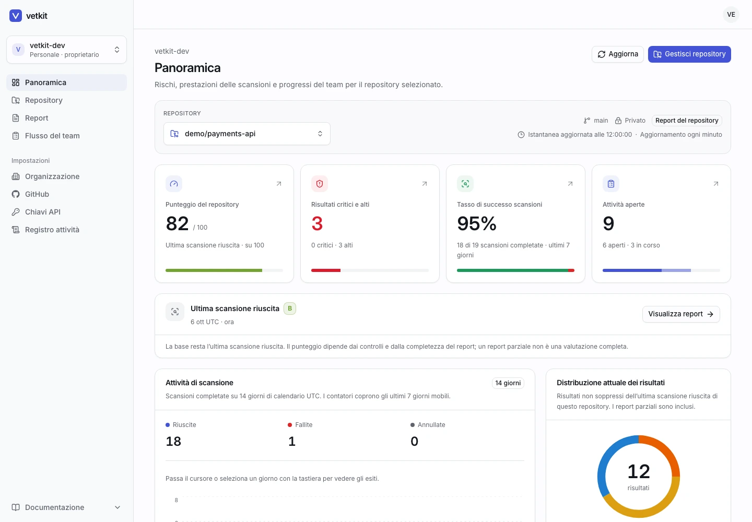Click the scan success rate progress bar
752x522 pixels.
tap(515, 270)
